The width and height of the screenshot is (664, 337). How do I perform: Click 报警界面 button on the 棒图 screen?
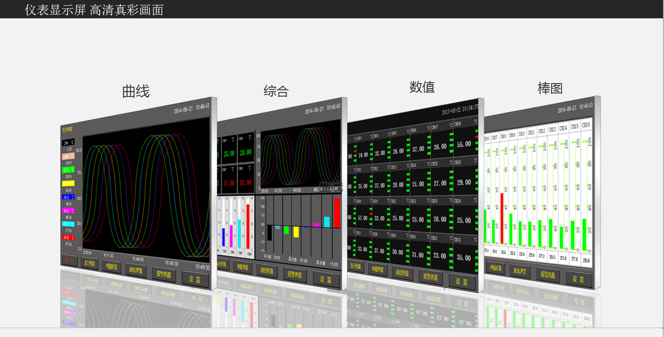(548, 275)
